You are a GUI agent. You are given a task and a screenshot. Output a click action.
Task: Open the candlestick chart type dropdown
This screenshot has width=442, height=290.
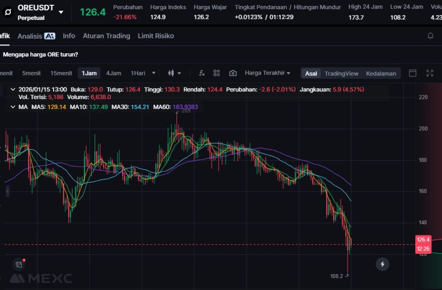pos(174,73)
